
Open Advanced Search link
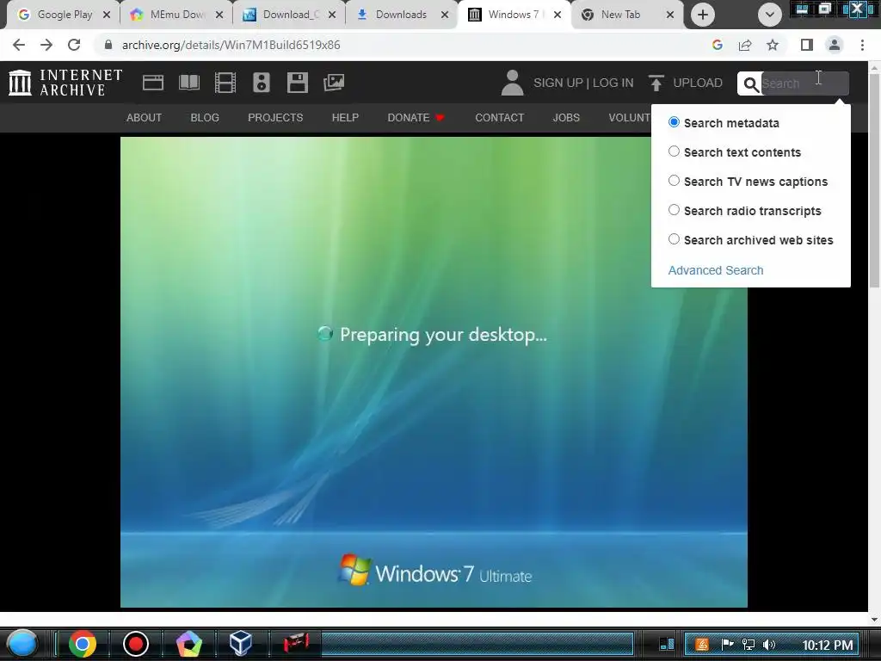(x=715, y=270)
